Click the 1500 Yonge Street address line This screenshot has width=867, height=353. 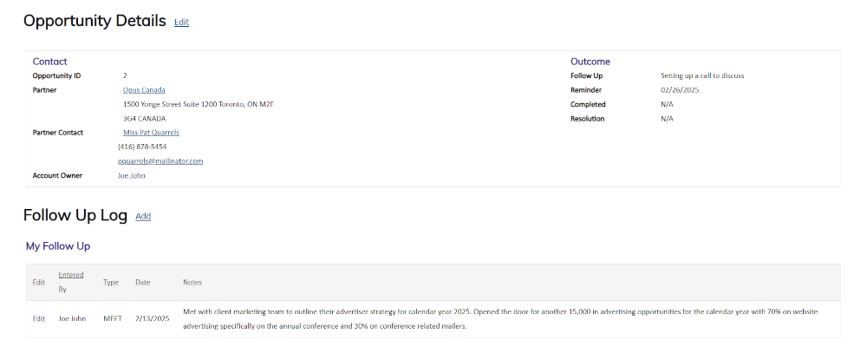199,104
